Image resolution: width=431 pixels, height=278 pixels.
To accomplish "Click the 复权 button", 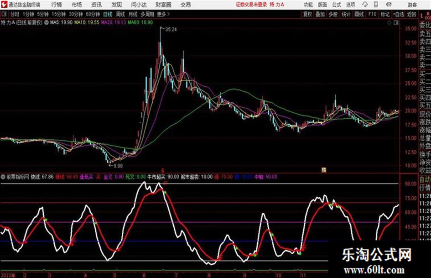I will click(x=307, y=14).
